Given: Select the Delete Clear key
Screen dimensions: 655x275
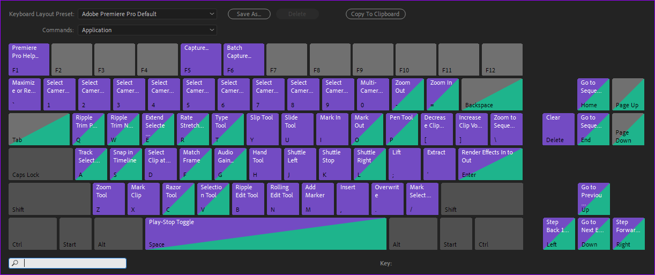Looking at the screenshot, I should click(x=559, y=129).
